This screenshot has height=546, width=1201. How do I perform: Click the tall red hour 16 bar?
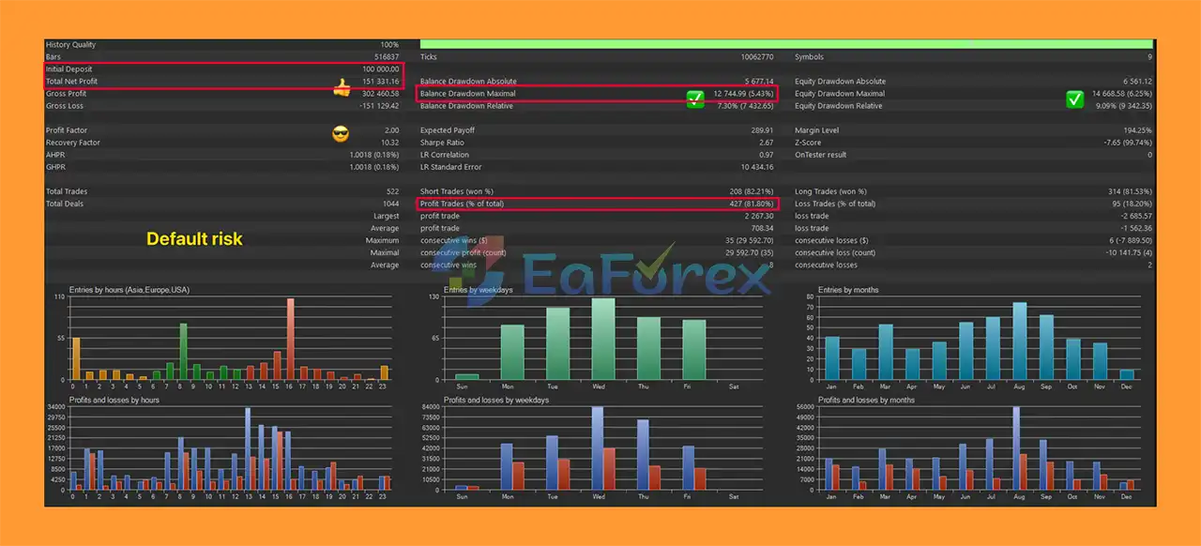point(290,339)
